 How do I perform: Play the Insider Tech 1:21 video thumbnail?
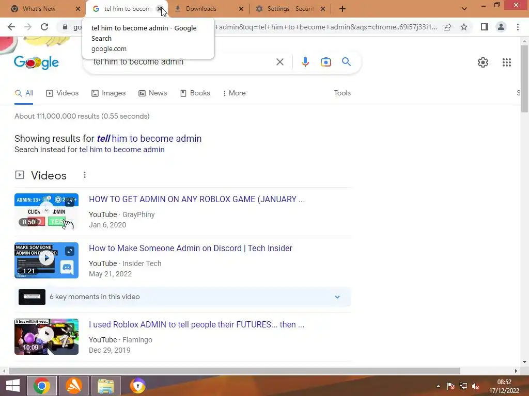coord(46,260)
